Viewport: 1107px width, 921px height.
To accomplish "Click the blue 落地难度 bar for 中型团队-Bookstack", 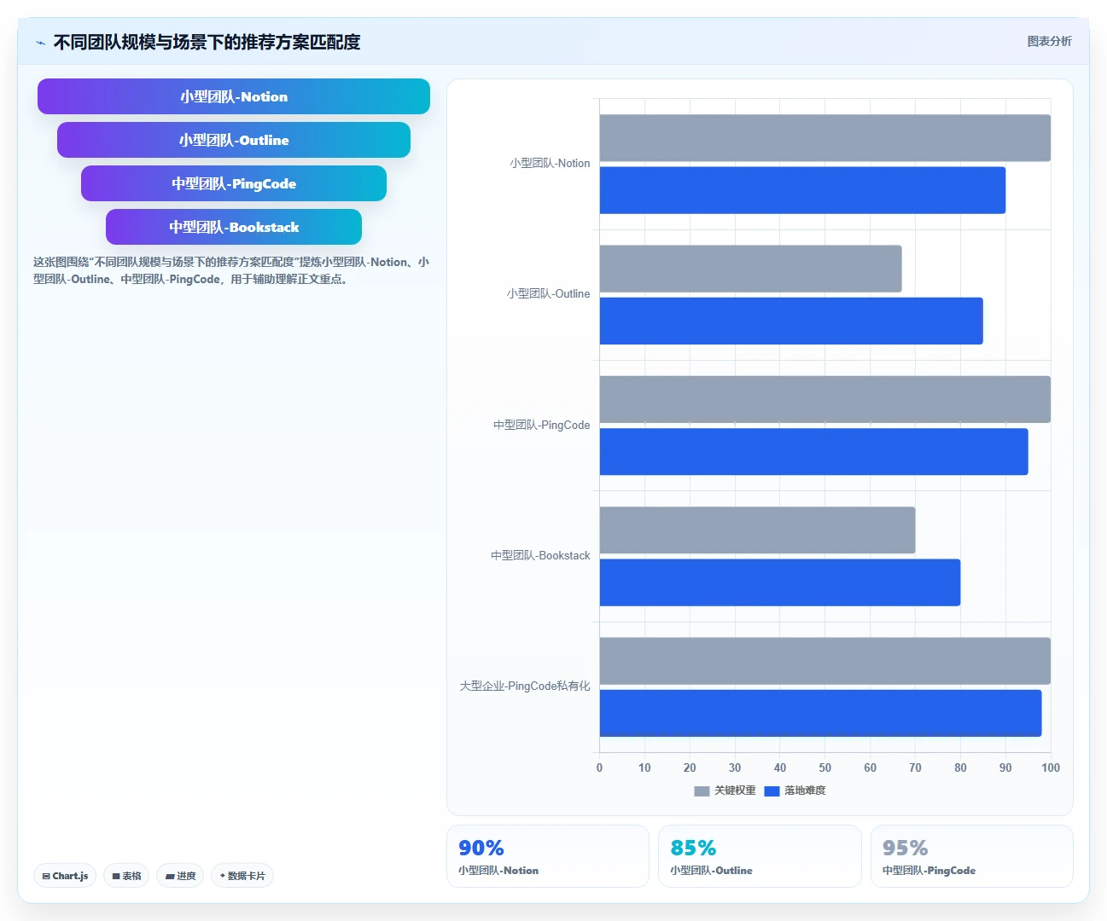I will [780, 582].
